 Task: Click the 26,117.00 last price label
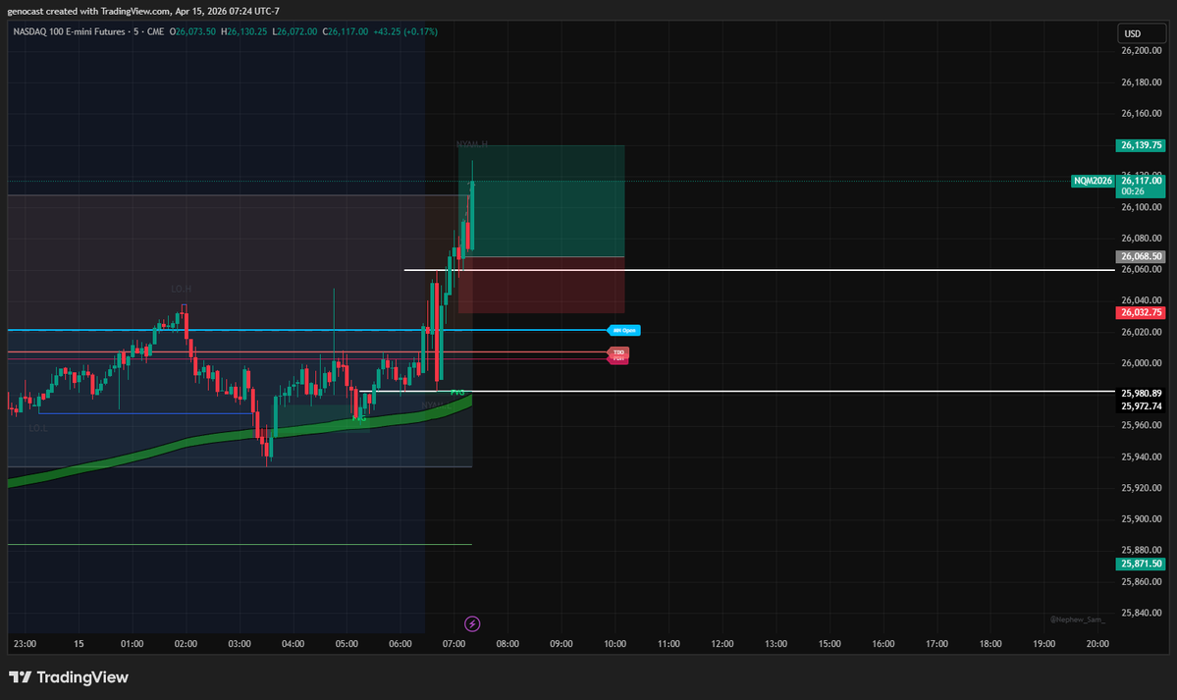[x=1141, y=181]
